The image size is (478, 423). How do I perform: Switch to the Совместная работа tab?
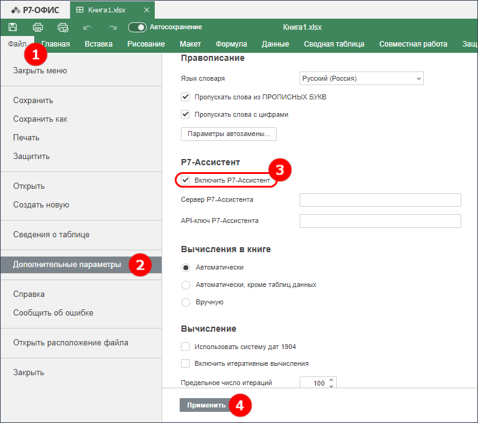(413, 44)
